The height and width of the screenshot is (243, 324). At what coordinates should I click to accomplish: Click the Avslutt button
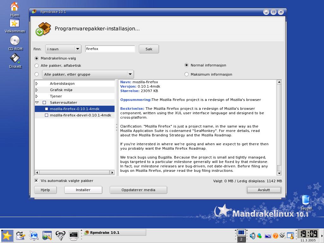point(264,190)
